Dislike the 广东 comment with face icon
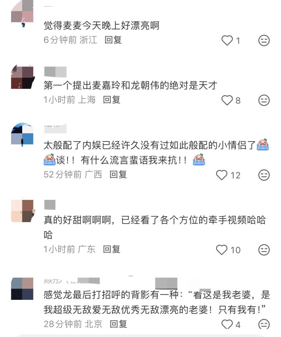Image resolution: width=281 pixels, height=337 pixels. point(264,250)
